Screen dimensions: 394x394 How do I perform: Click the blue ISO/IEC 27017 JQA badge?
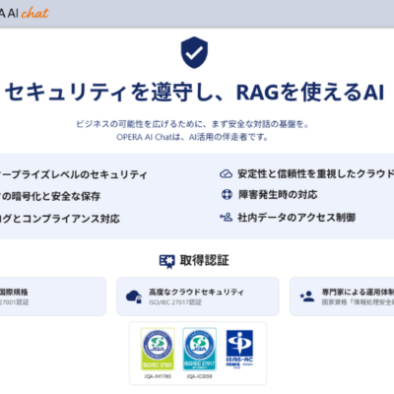point(199,349)
